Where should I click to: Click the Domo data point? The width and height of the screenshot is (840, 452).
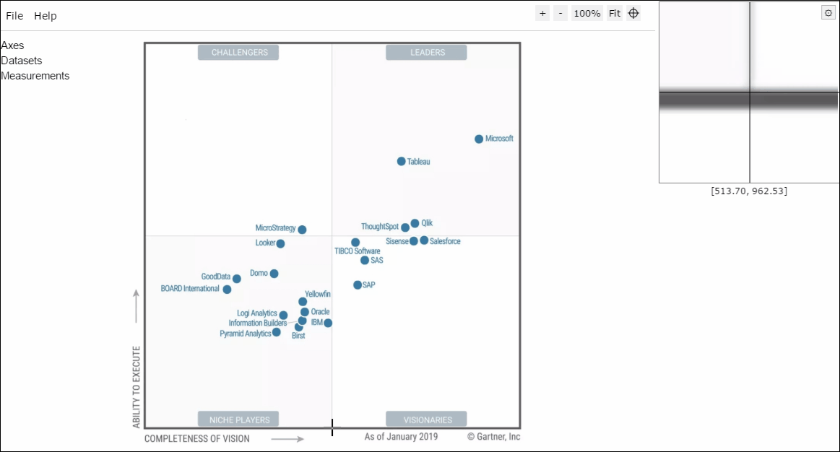point(274,274)
